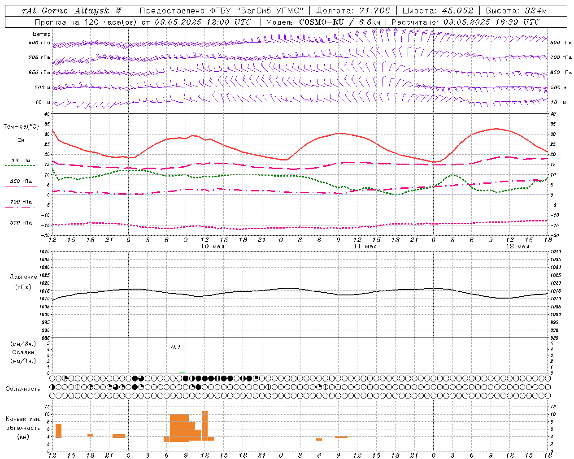The height and width of the screenshot is (459, 574).
Task: Click the Td 2м dew point legend entry
Action: [21, 160]
